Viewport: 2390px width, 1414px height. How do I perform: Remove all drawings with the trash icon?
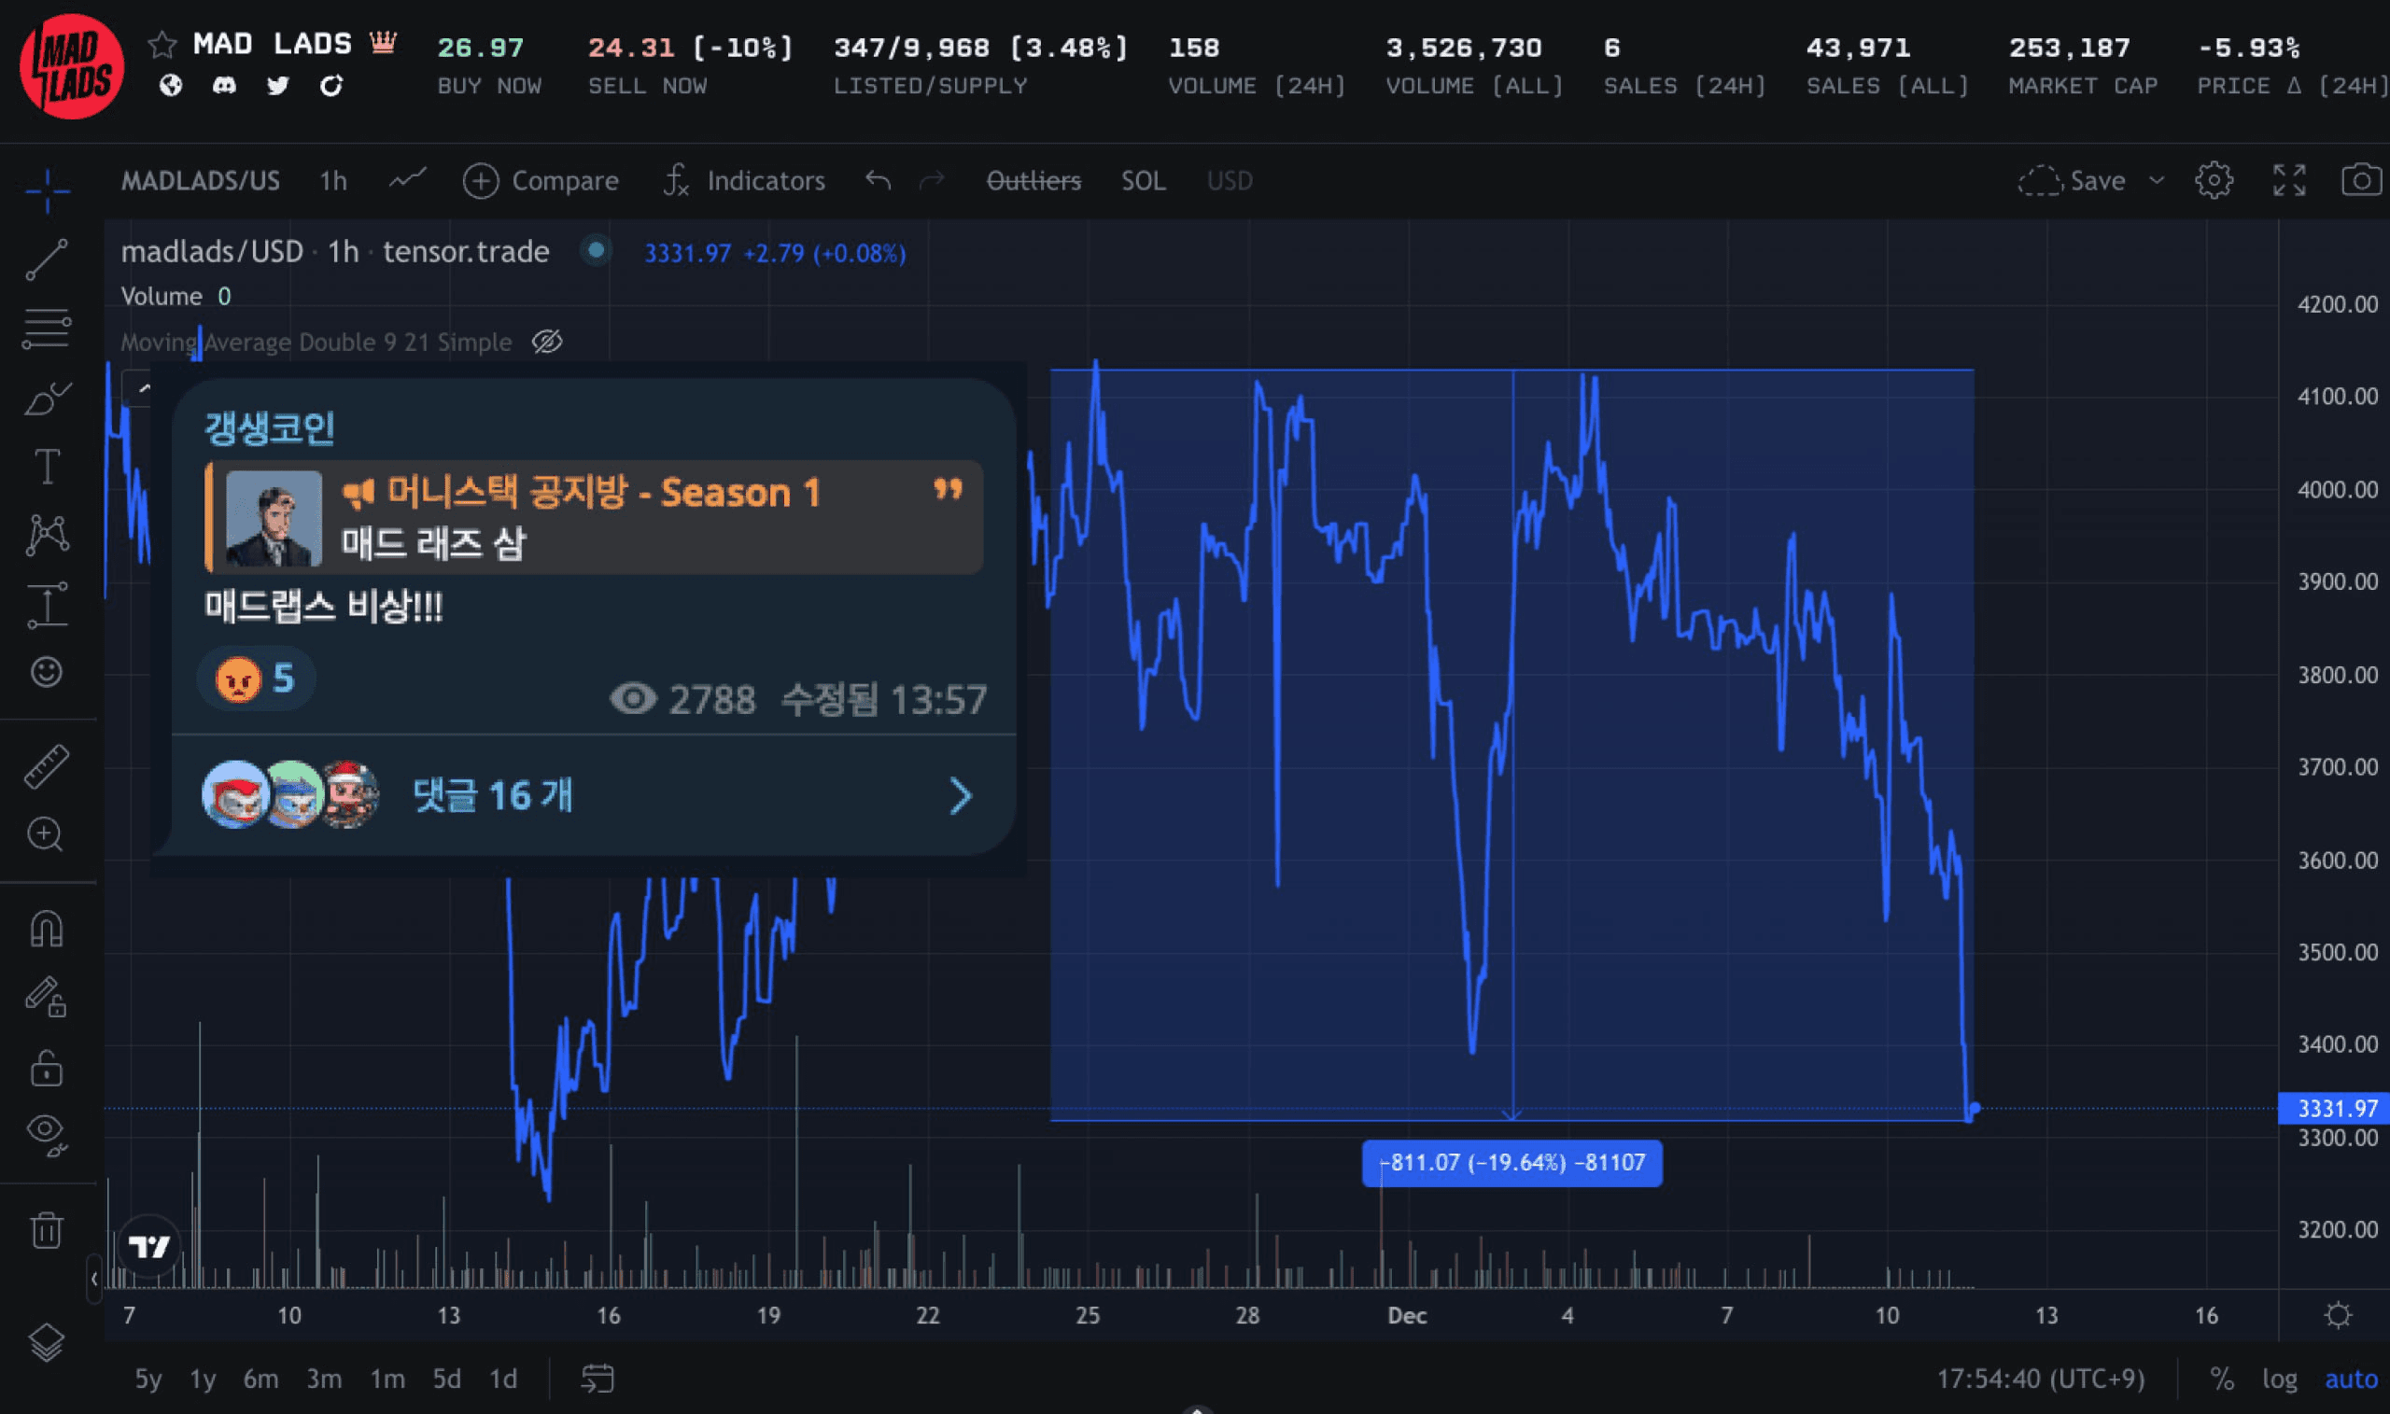point(46,1229)
